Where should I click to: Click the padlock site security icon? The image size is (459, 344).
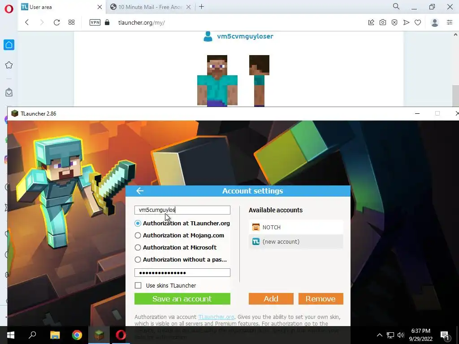[107, 22]
